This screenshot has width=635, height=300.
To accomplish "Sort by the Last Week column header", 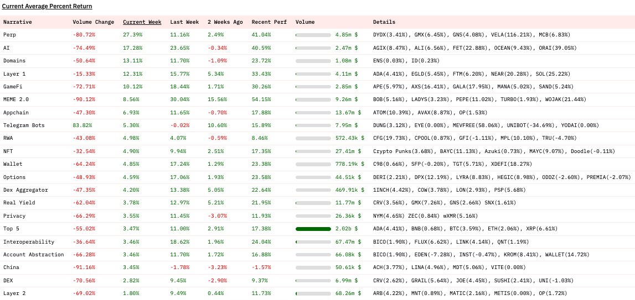I will coord(184,22).
